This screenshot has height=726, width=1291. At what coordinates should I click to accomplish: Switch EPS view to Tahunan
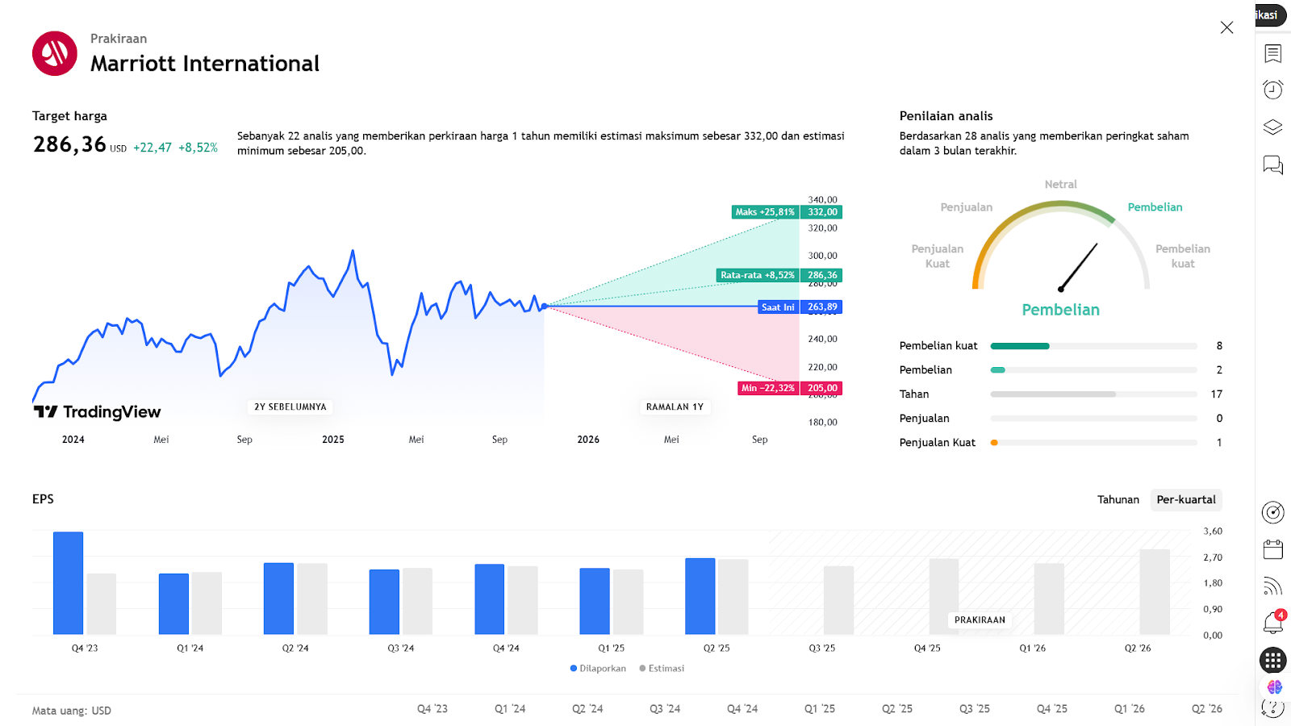[1118, 500]
